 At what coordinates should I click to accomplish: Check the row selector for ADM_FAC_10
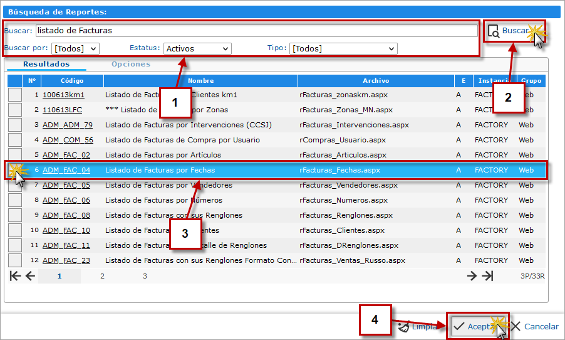pyautogui.click(x=15, y=230)
